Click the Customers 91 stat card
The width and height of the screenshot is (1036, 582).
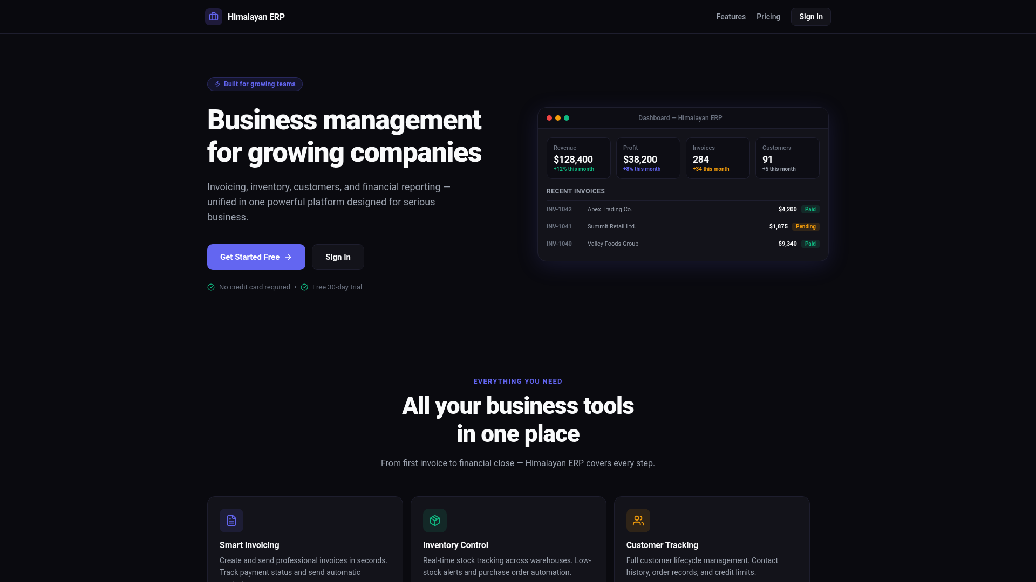(787, 158)
